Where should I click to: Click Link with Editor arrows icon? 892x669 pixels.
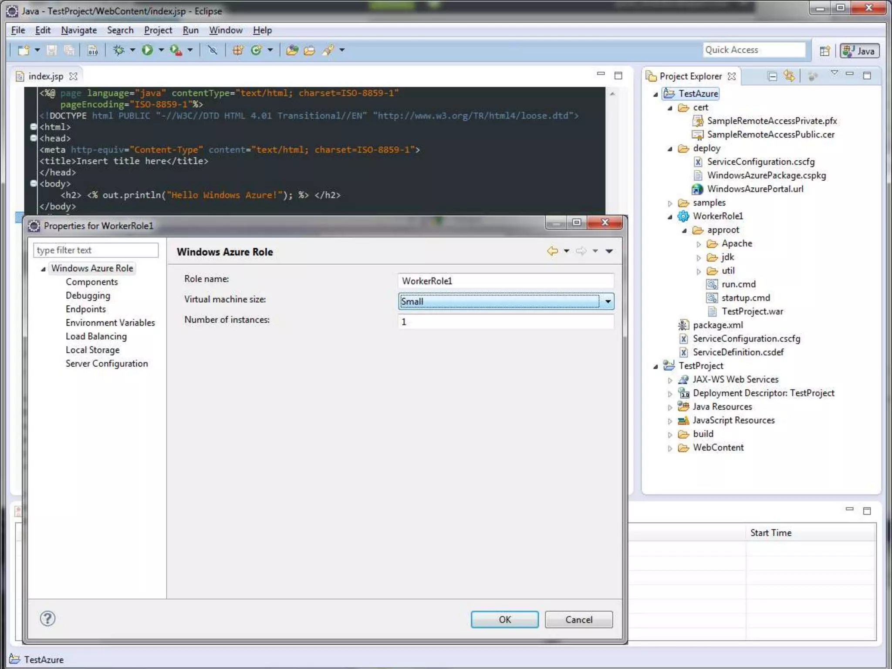(x=789, y=76)
